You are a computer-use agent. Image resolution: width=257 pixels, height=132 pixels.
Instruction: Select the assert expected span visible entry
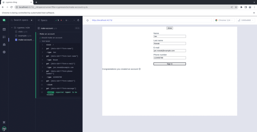tap(60, 93)
